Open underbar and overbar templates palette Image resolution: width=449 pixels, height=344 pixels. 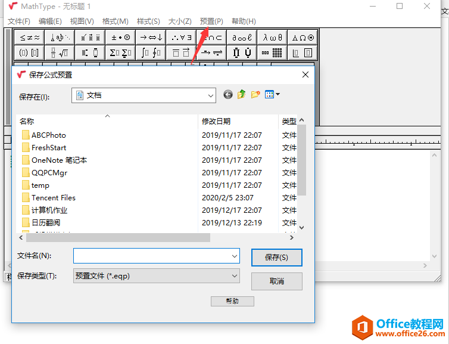pyautogui.click(x=181, y=52)
